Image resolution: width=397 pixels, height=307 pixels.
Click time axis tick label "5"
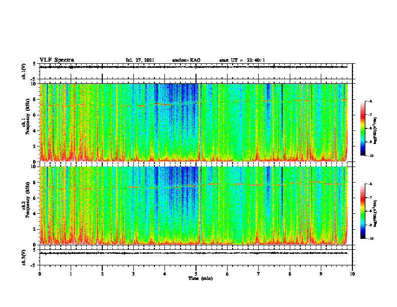[196, 274]
